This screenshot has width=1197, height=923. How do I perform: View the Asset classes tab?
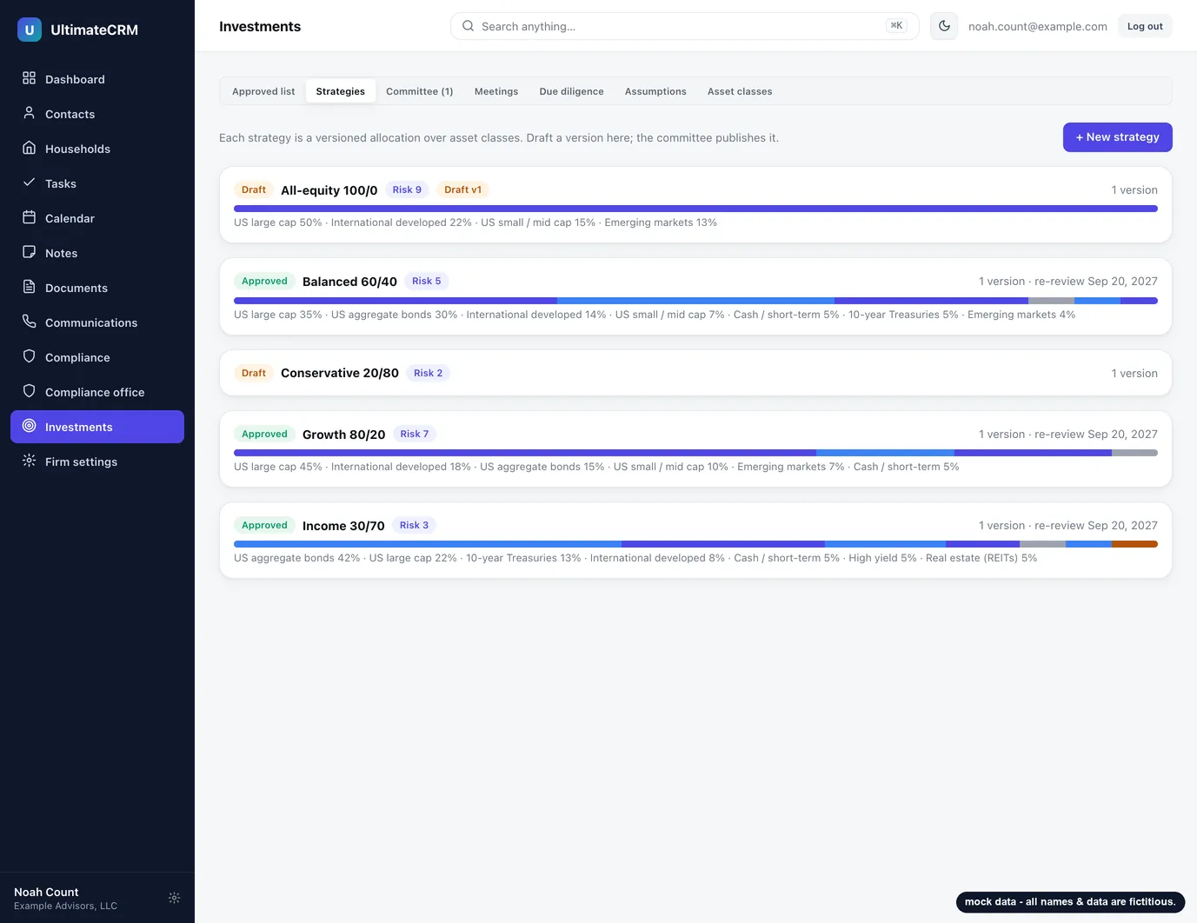(x=740, y=91)
